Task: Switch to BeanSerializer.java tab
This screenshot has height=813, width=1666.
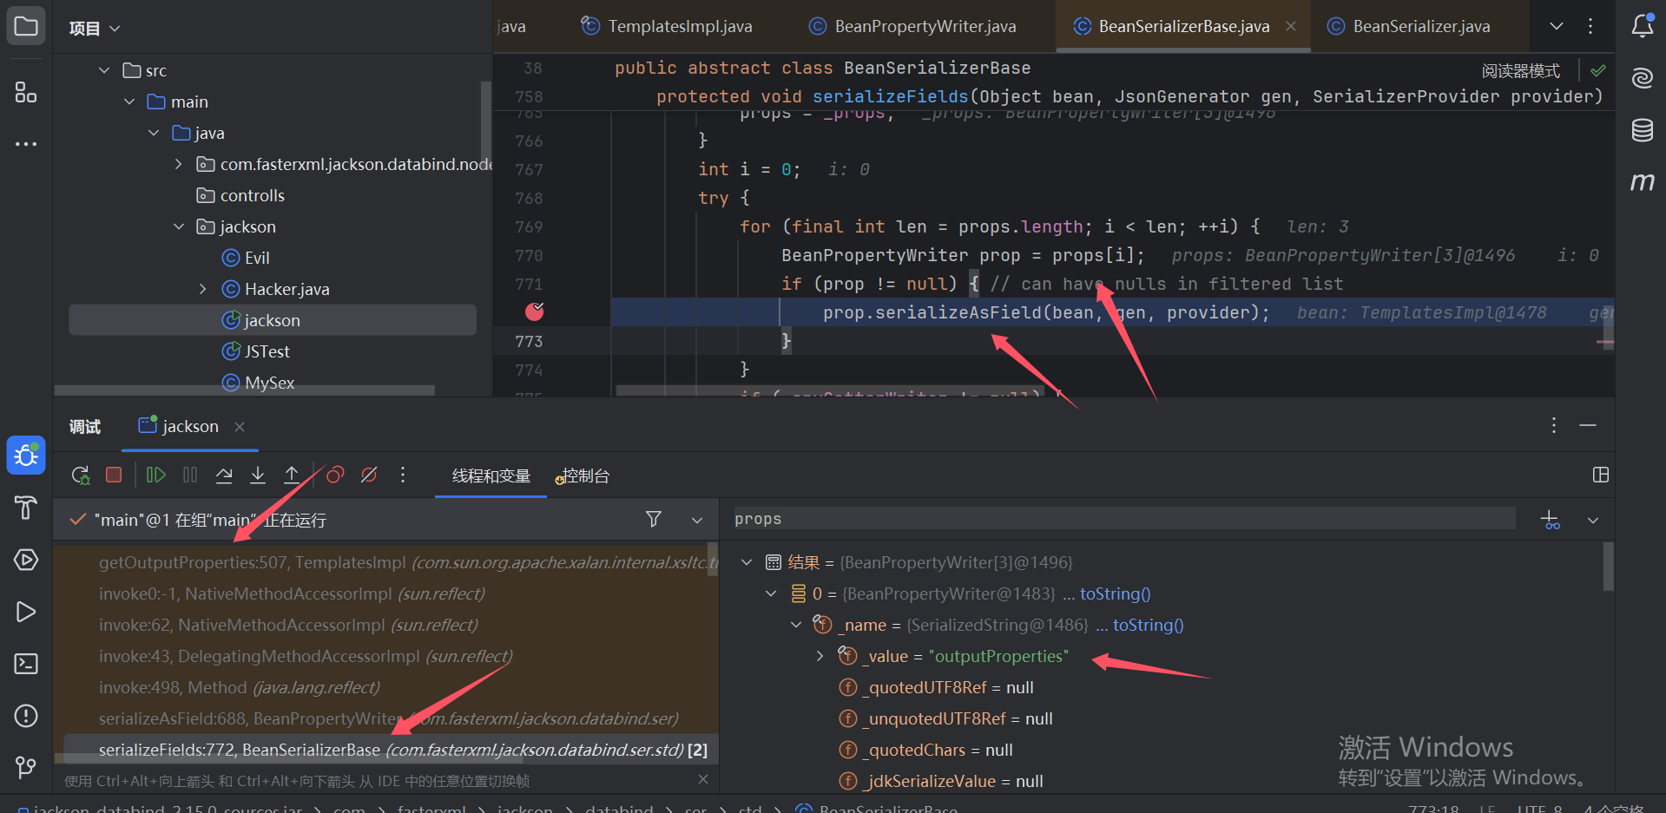Action: (x=1410, y=26)
